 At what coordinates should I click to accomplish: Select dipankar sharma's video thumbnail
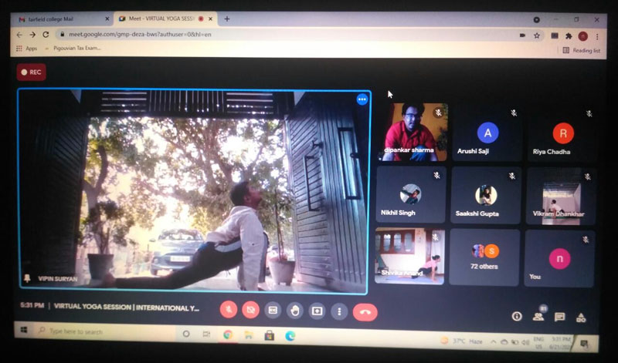[x=413, y=132]
